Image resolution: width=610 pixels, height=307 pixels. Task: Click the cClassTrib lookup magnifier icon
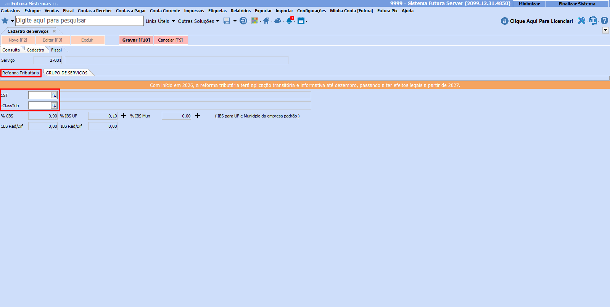pyautogui.click(x=54, y=106)
